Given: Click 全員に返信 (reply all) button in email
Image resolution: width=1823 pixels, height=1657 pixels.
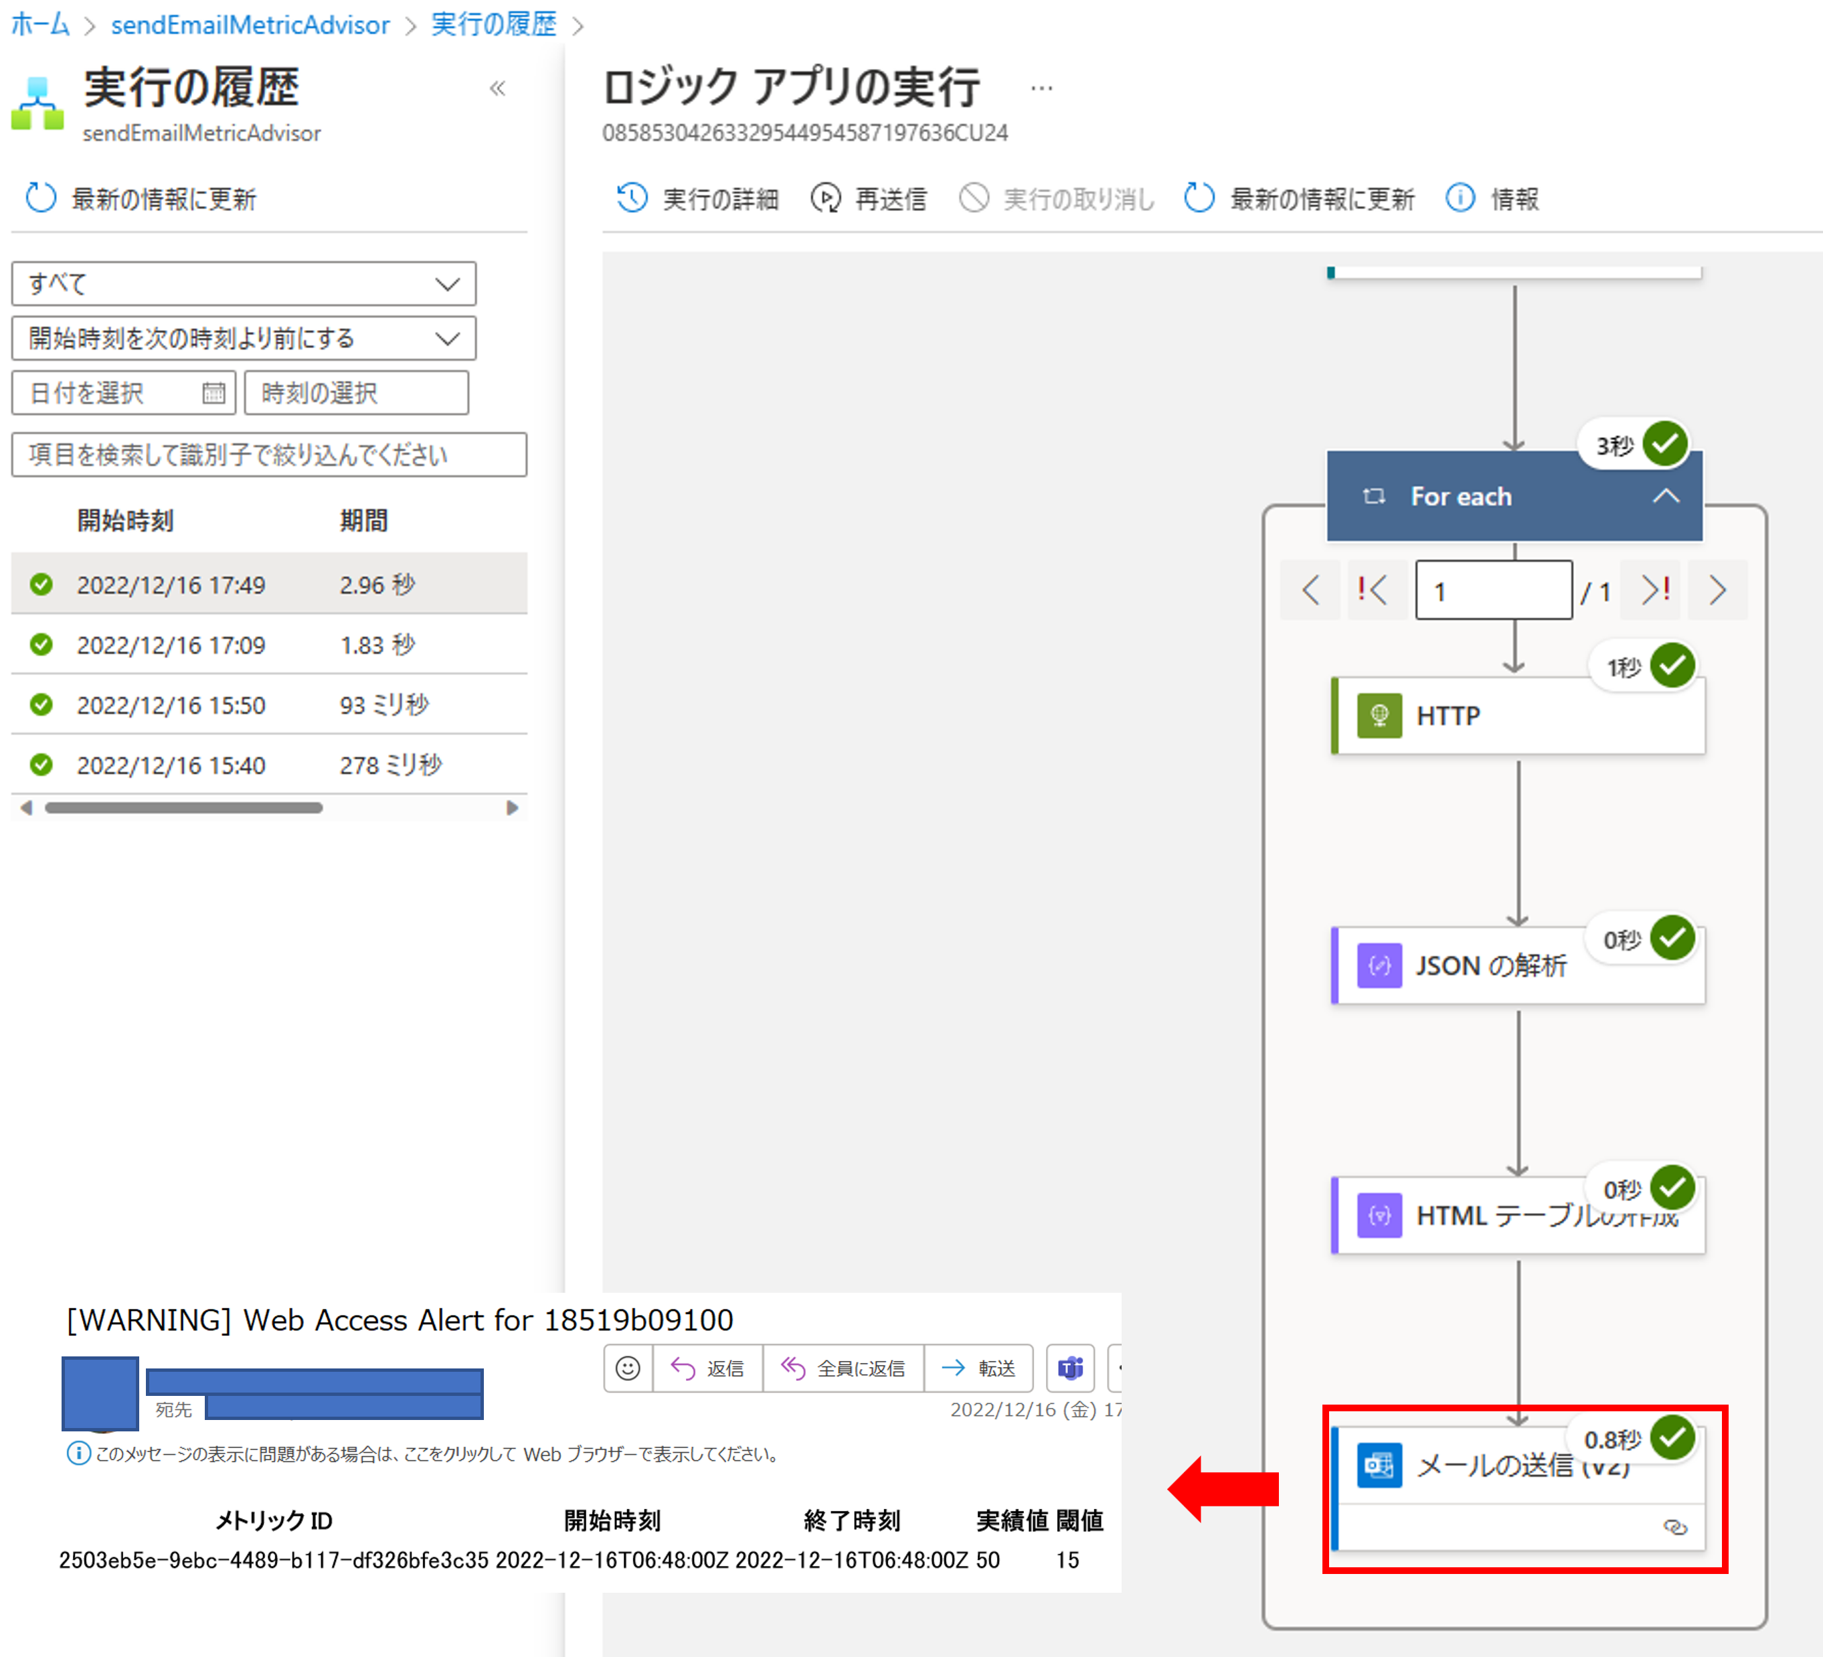Looking at the screenshot, I should (x=843, y=1368).
